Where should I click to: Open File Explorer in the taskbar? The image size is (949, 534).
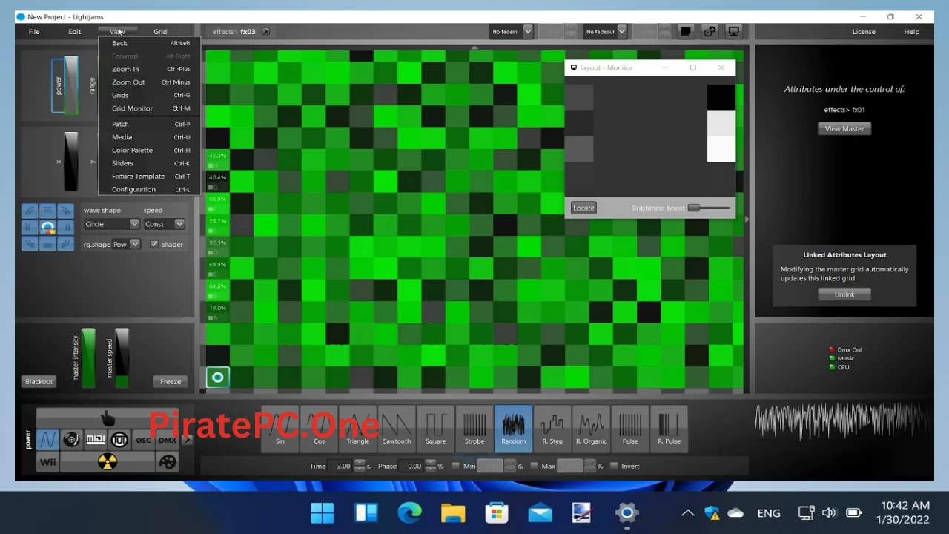(x=453, y=512)
